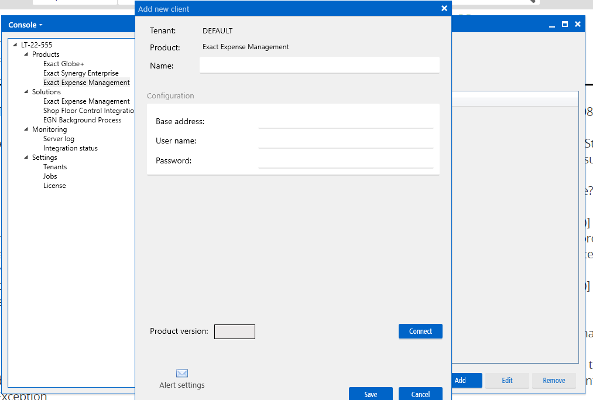The image size is (593, 400).
Task: Close the Add new client dialog
Action: pos(444,8)
